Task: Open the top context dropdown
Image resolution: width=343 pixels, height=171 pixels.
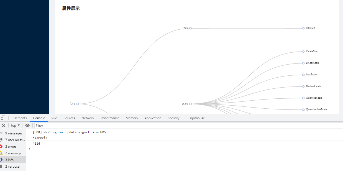Action: [15, 126]
